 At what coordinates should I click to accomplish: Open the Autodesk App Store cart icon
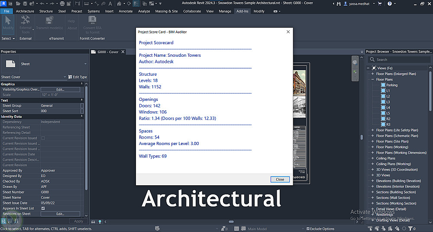click(x=380, y=3)
